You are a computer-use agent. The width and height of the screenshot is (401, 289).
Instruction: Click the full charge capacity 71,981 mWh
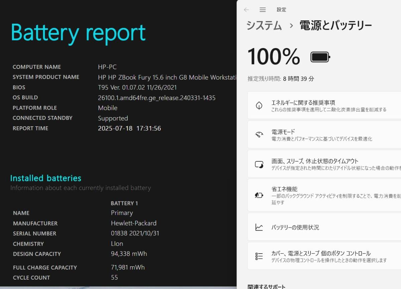click(128, 268)
